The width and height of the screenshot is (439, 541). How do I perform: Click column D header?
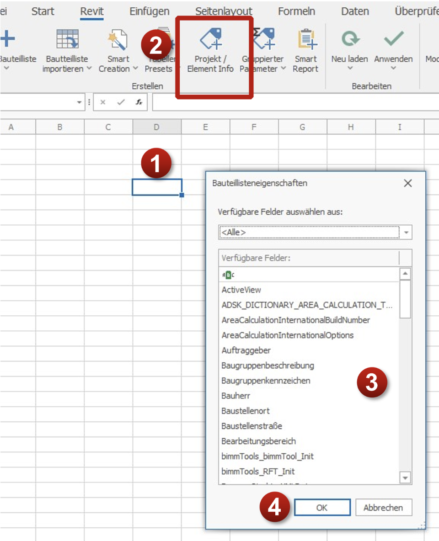[x=157, y=127]
